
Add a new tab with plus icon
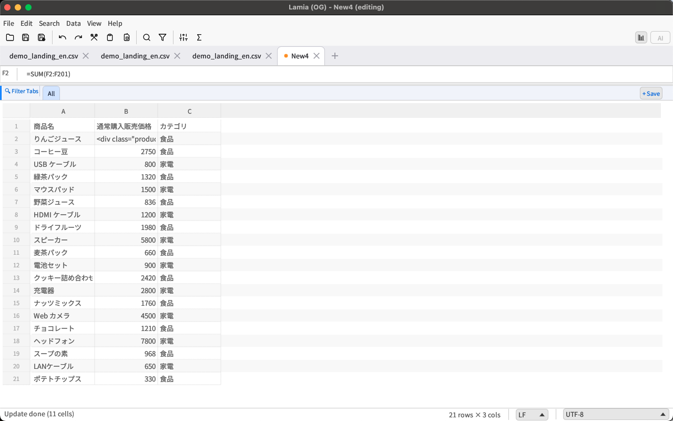335,56
